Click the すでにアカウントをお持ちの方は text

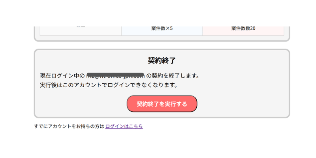[x=69, y=126]
